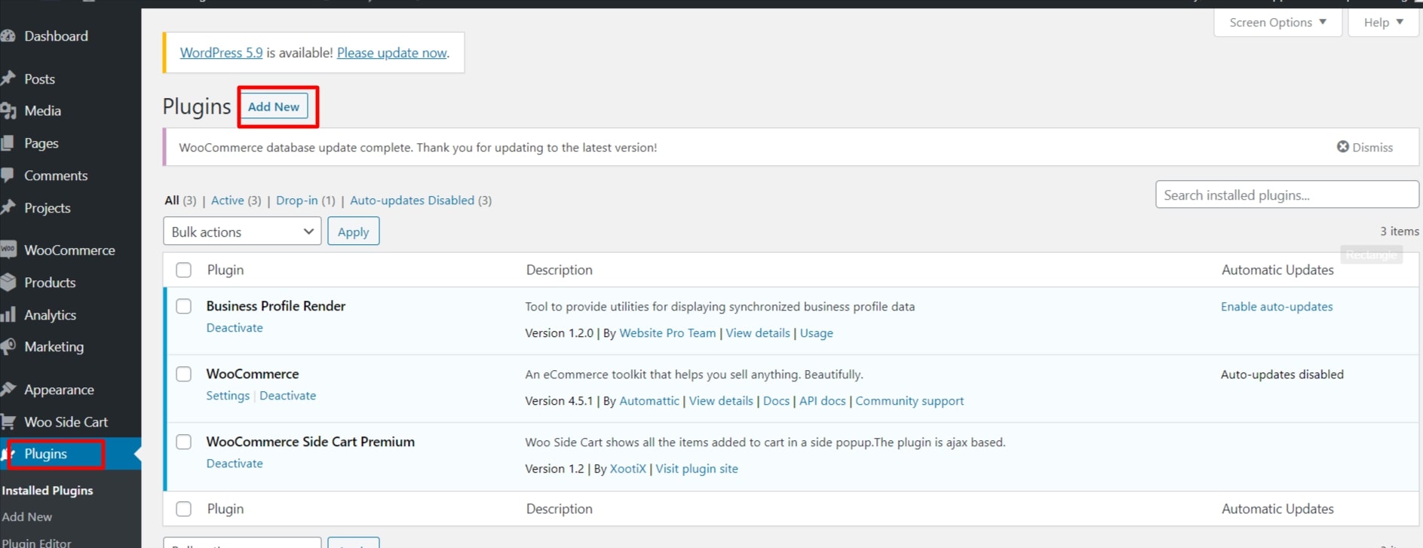Expand the Screen Options panel
Image resolution: width=1423 pixels, height=548 pixels.
point(1277,23)
